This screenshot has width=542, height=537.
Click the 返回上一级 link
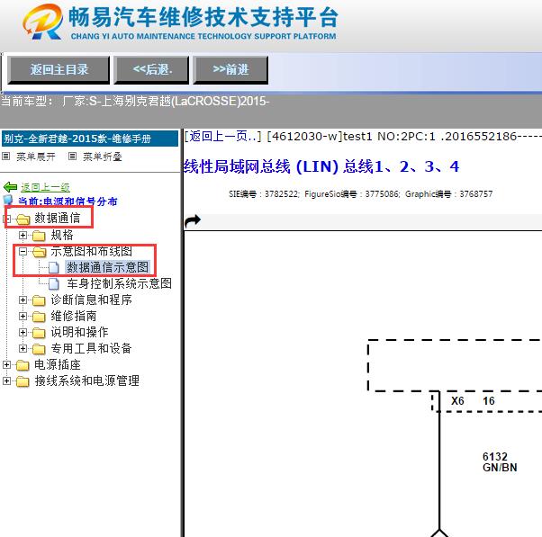pos(45,187)
